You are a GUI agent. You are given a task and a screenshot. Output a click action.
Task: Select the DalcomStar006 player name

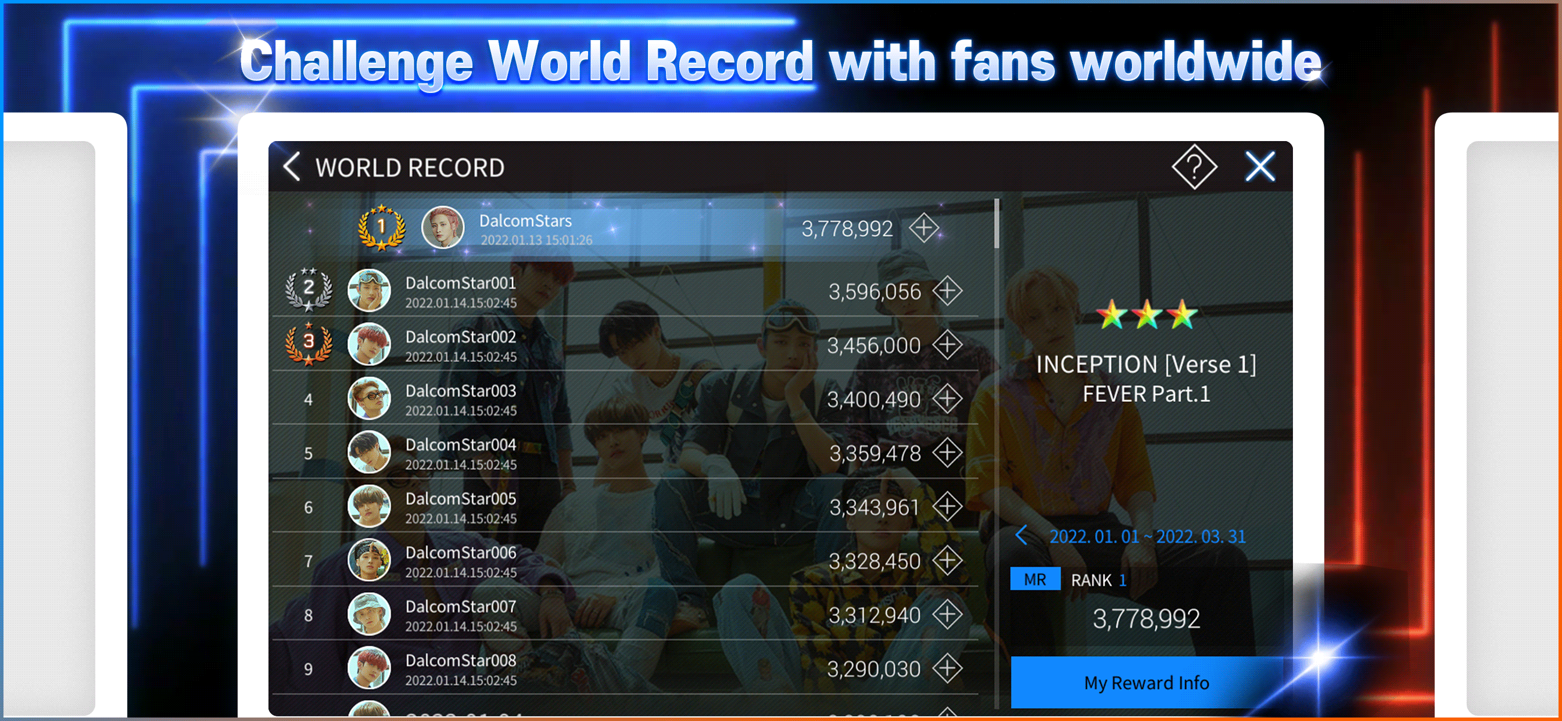[460, 553]
